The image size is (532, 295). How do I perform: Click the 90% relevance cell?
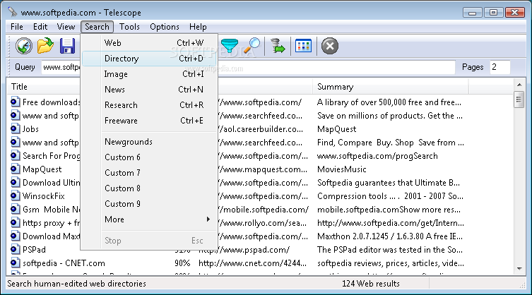pos(182,263)
